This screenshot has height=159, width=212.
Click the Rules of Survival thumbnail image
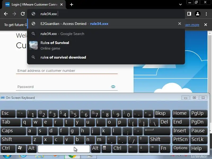[33, 45]
